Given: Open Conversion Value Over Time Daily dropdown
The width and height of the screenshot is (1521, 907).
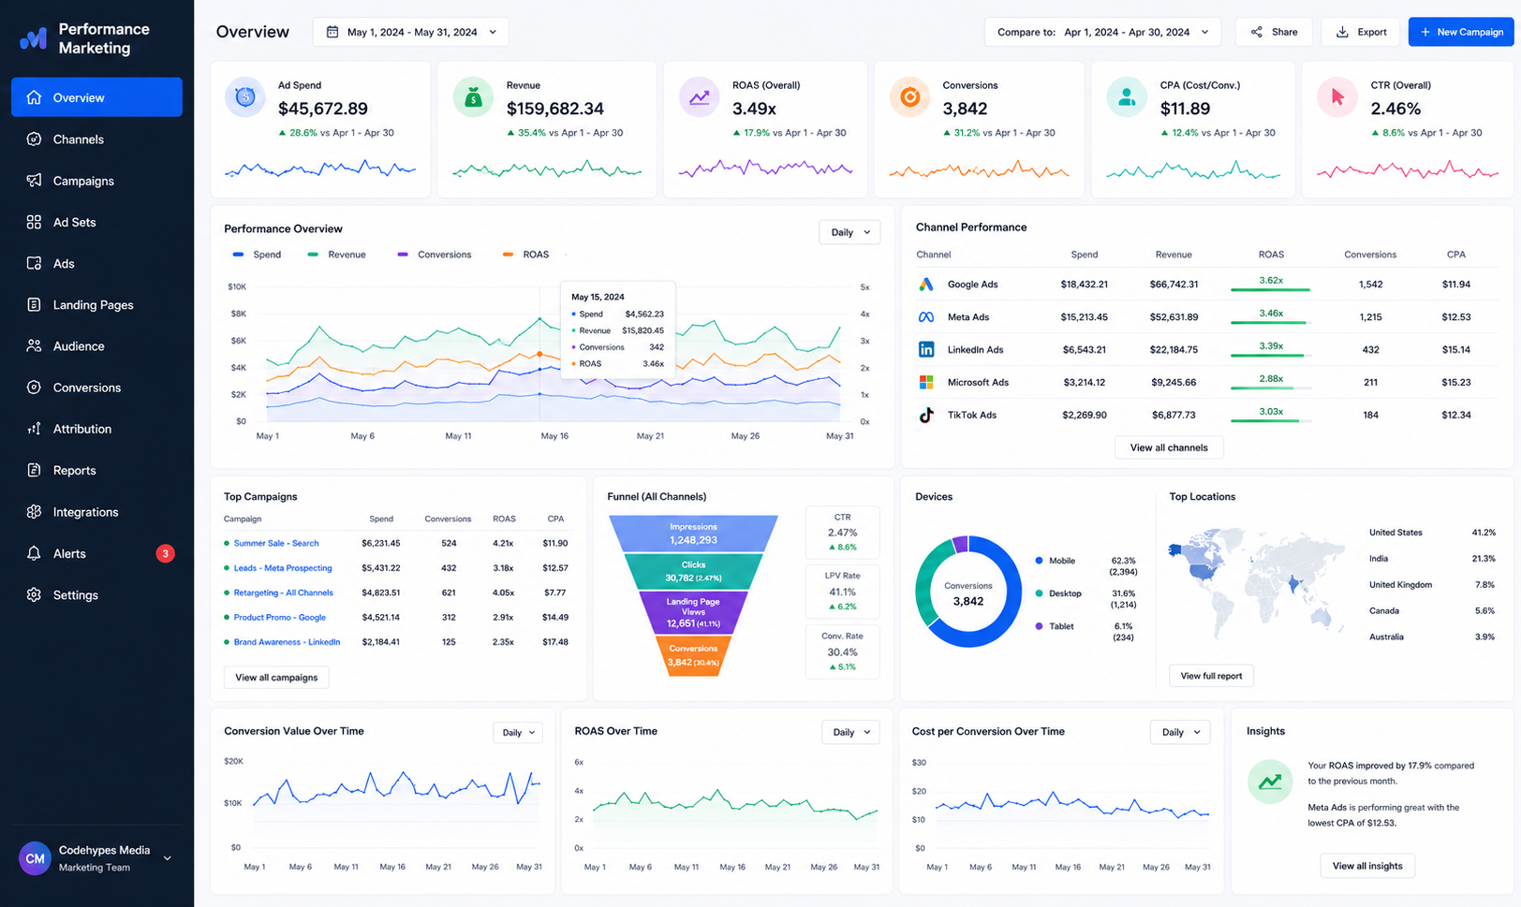Looking at the screenshot, I should point(518,732).
